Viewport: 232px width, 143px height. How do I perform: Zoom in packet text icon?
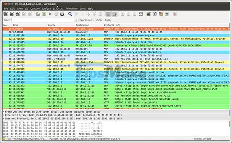122,14
